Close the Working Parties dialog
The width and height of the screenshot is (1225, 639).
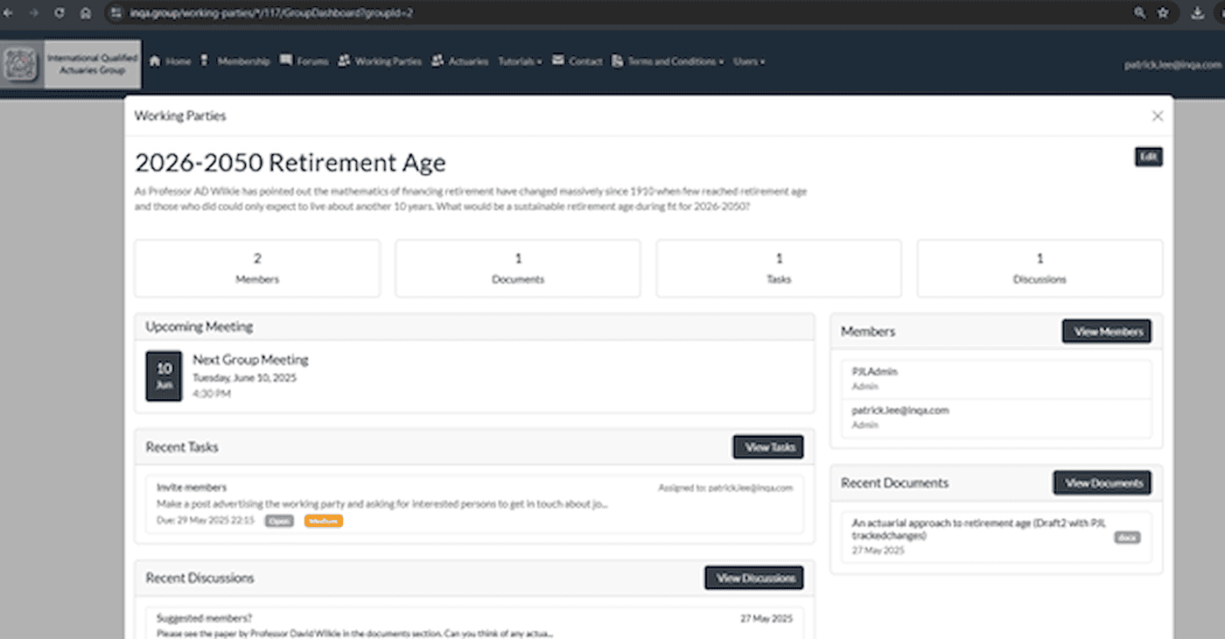1158,116
